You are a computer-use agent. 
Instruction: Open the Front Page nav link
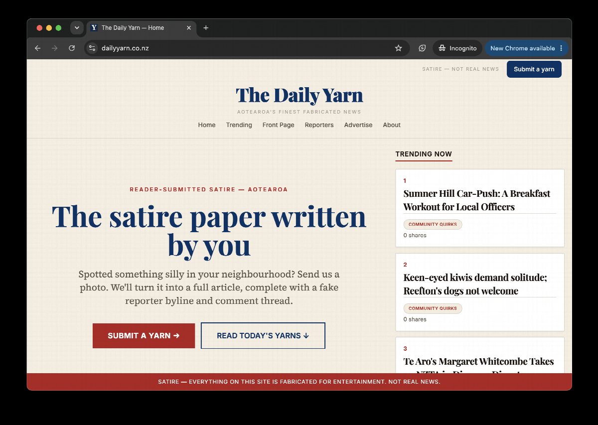[278, 125]
